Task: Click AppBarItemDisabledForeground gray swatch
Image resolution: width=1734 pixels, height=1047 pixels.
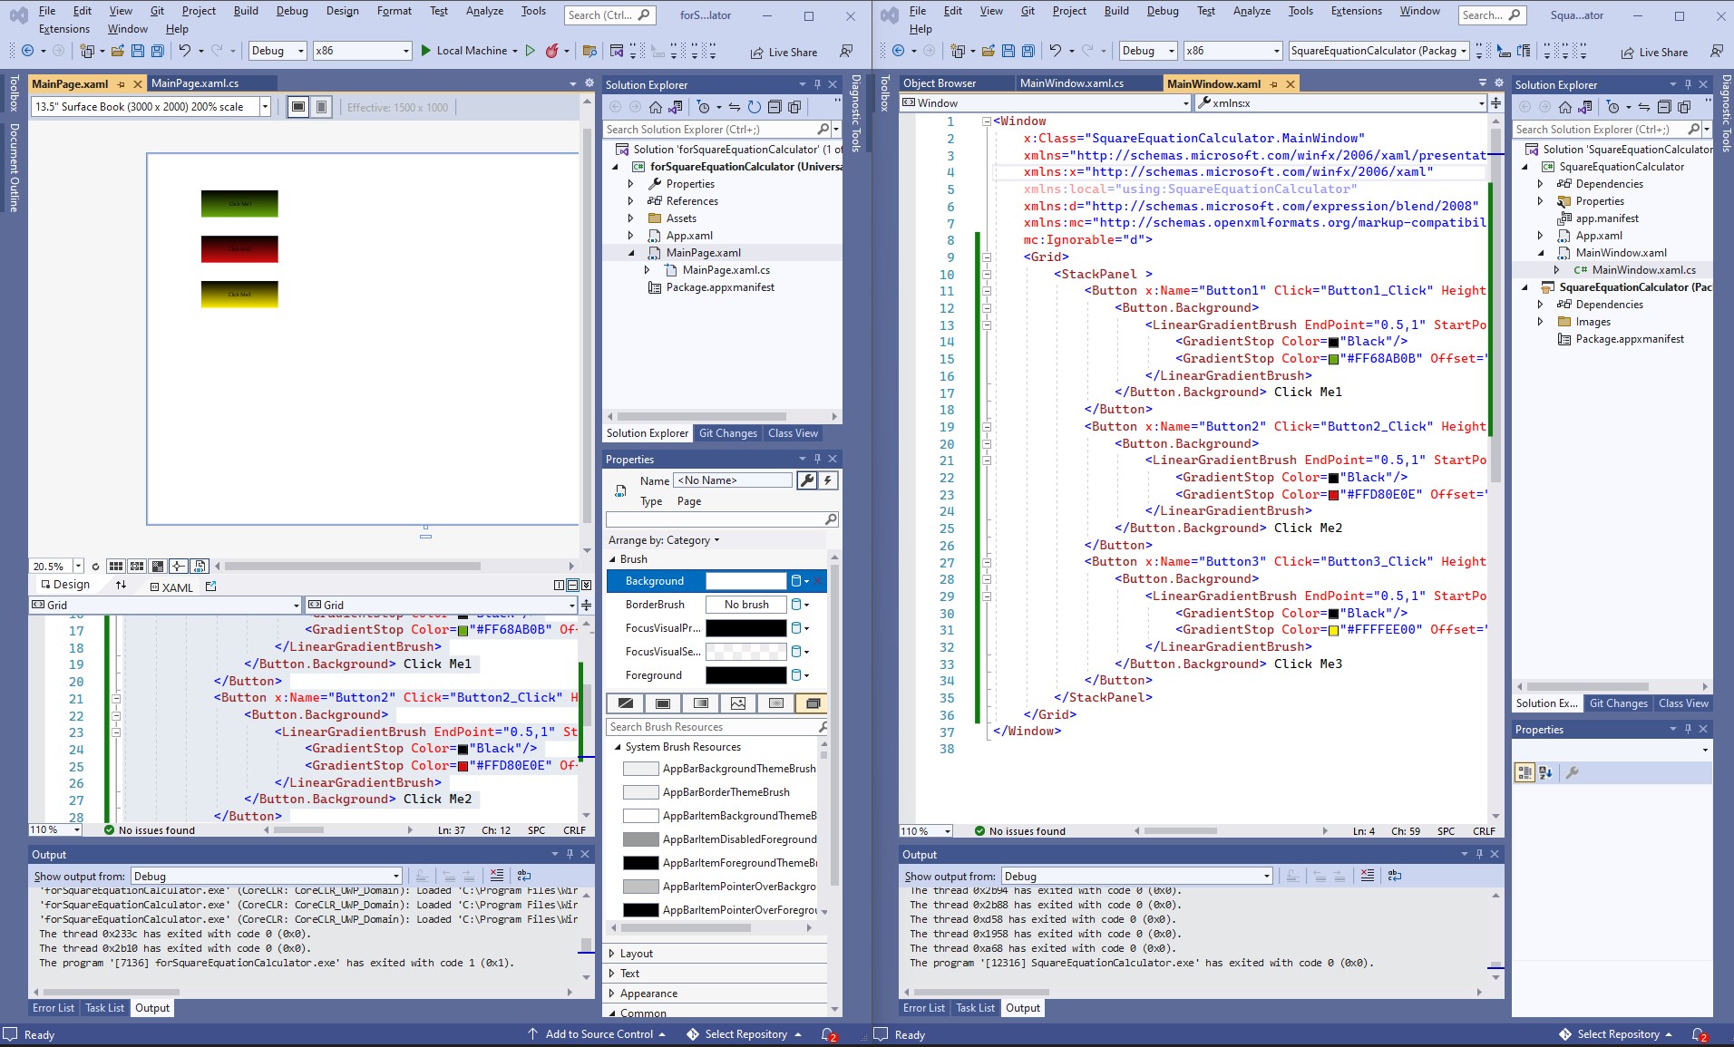Action: [x=641, y=839]
